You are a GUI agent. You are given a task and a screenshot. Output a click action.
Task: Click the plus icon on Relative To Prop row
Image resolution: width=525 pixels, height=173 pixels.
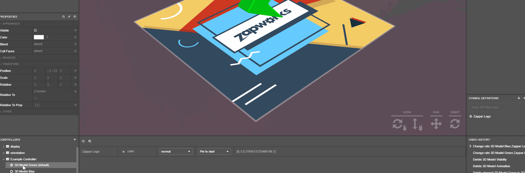coord(75,105)
